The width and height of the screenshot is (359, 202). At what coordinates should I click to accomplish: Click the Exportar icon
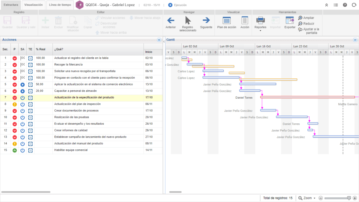click(290, 20)
